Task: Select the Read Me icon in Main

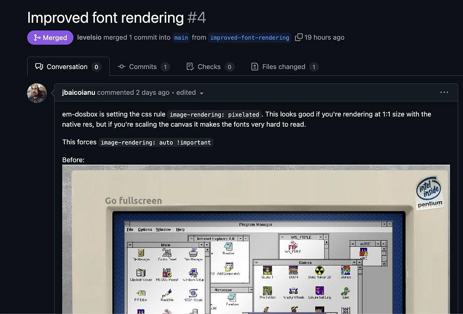Action: point(167,295)
